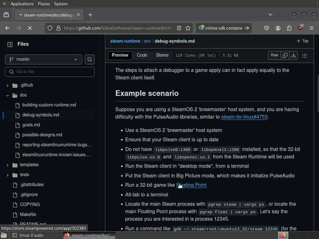Open the Places menu

click(x=44, y=4)
